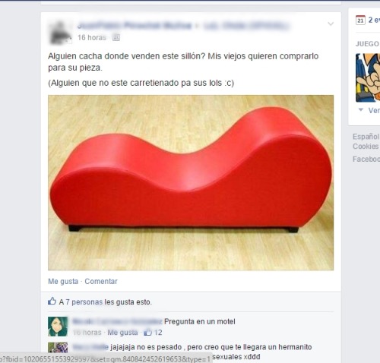The height and width of the screenshot is (363, 380).
Task: Open the blurred post author name
Action: [135, 26]
